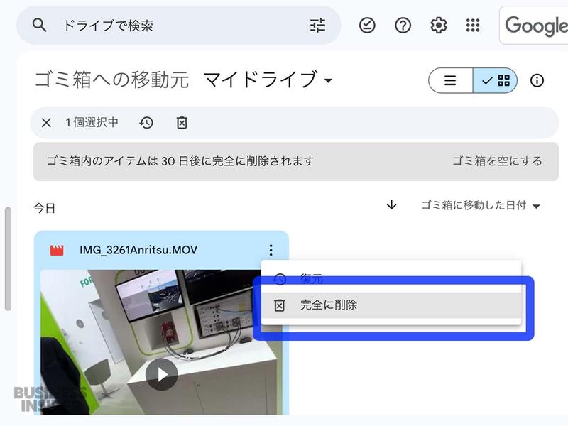This screenshot has height=426, width=568.
Task: Click the approval check-circle icon in the header
Action: click(x=367, y=25)
